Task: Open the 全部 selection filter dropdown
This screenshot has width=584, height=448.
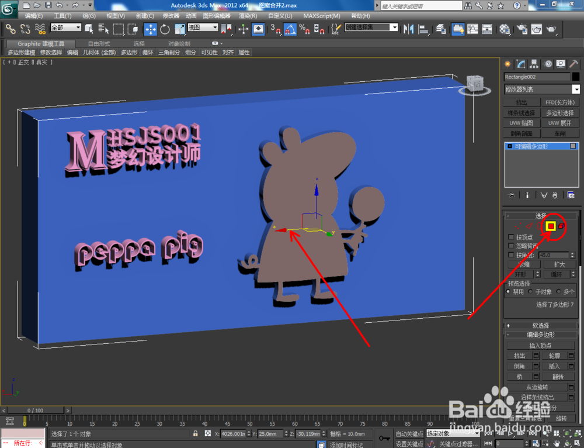Action: tap(66, 27)
